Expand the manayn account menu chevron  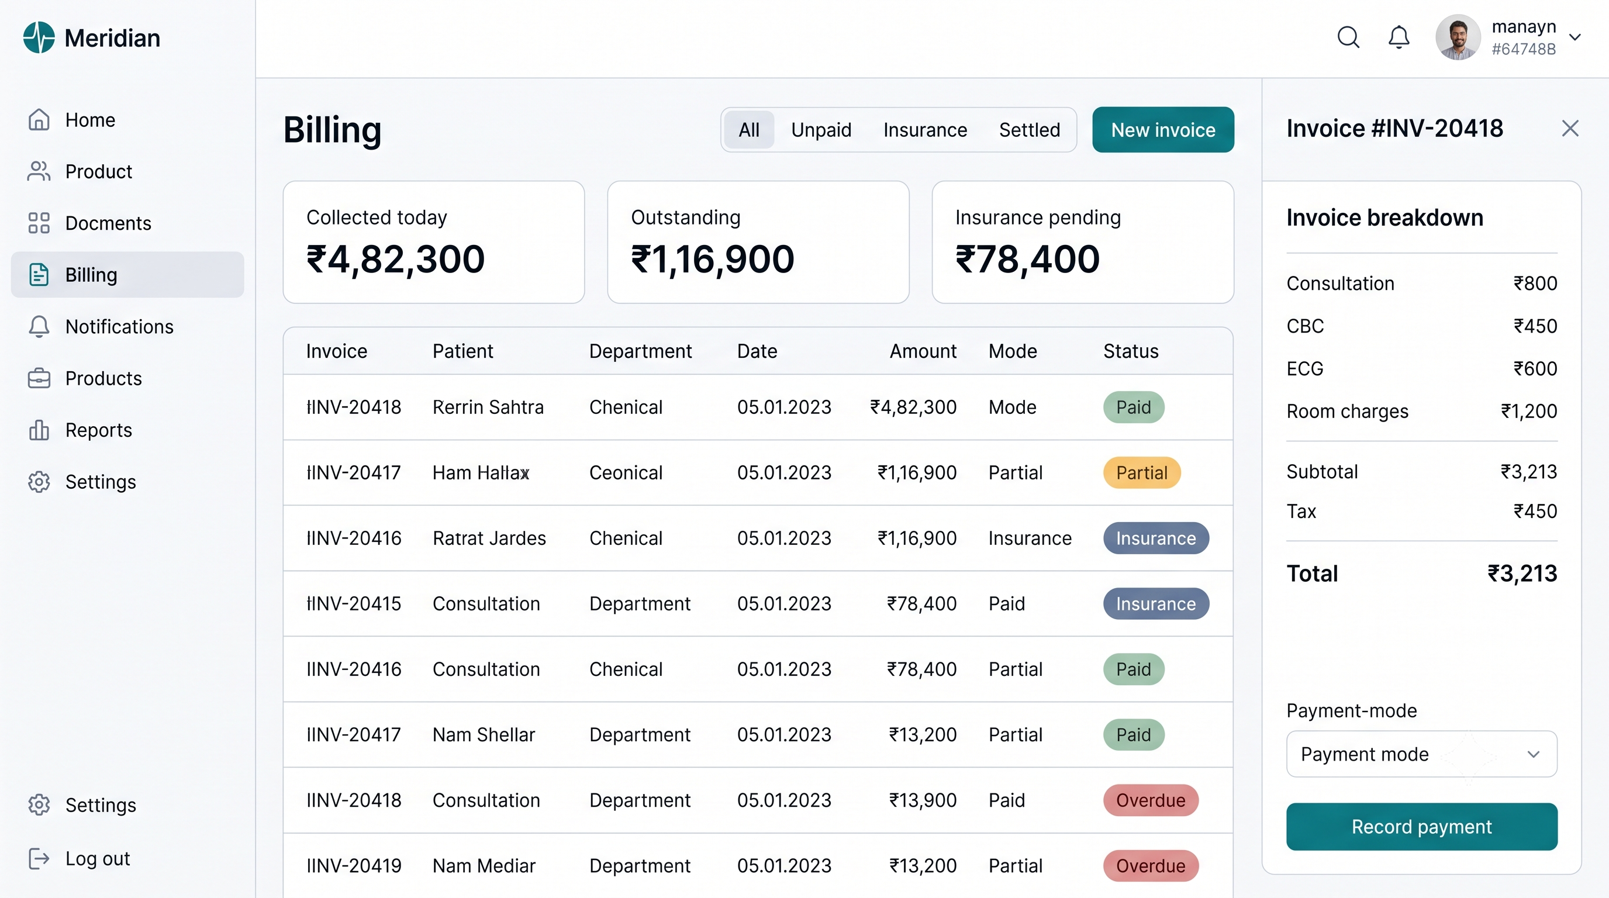[1575, 37]
